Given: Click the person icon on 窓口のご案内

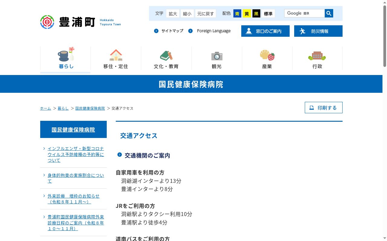Looking at the screenshot, I should click(x=249, y=31).
